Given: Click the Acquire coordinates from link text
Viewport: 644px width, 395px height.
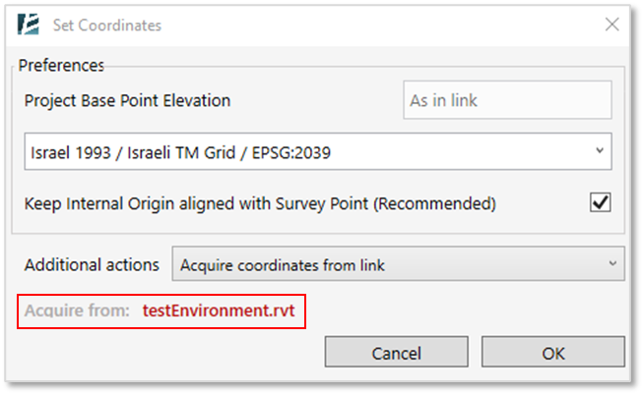Looking at the screenshot, I should [283, 265].
